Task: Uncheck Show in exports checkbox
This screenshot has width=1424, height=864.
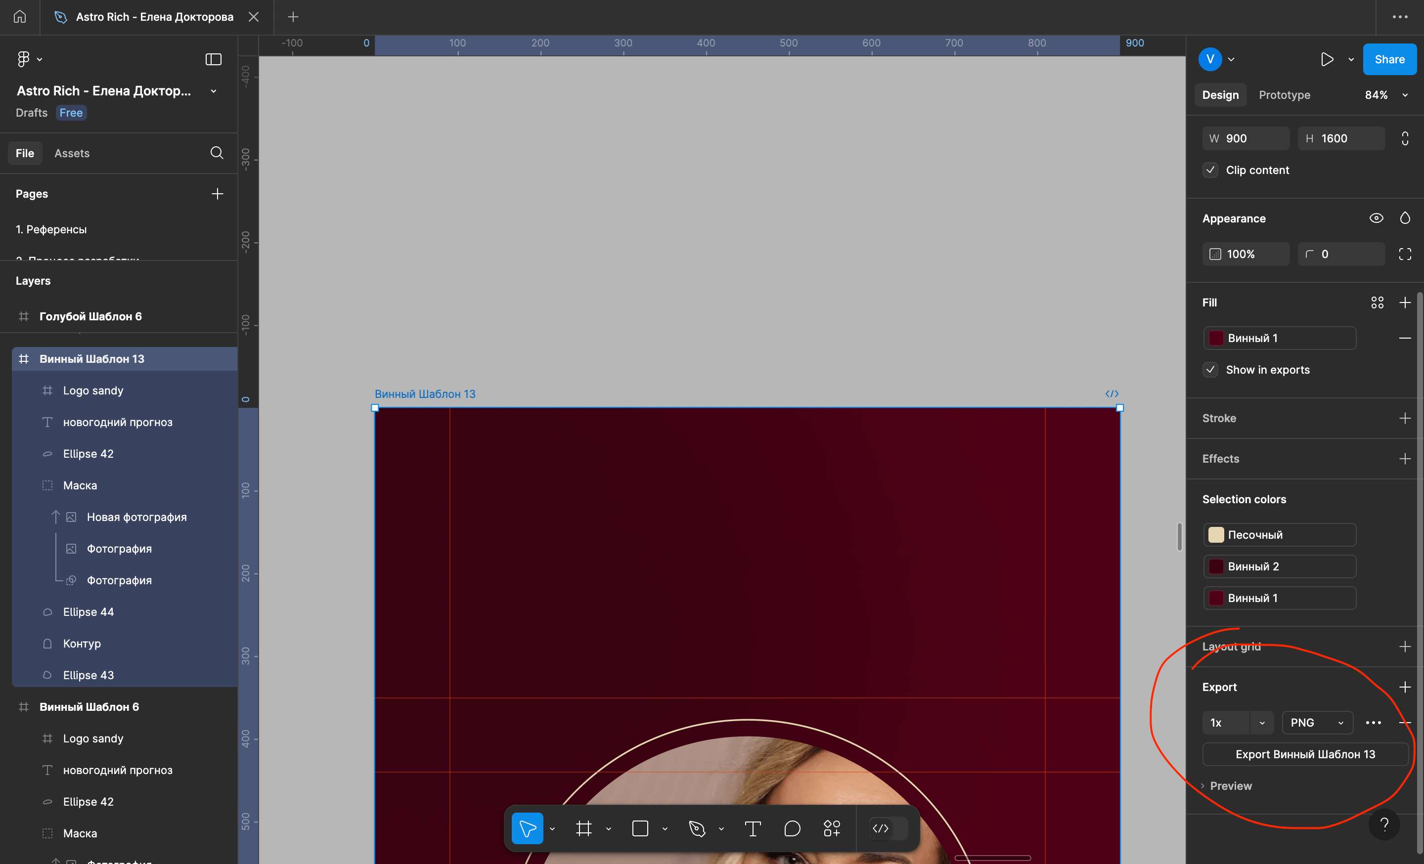Action: pos(1211,370)
